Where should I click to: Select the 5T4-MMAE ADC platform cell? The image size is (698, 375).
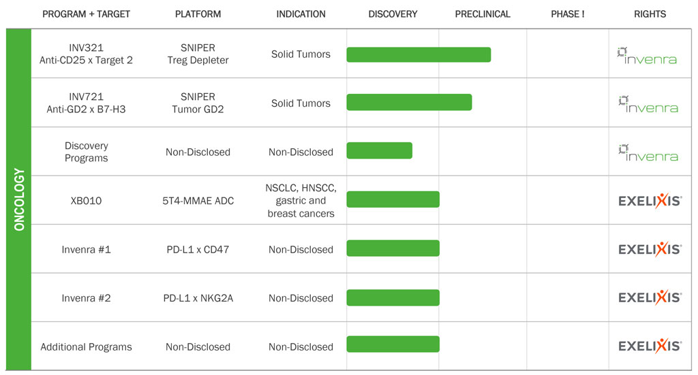pyautogui.click(x=198, y=201)
